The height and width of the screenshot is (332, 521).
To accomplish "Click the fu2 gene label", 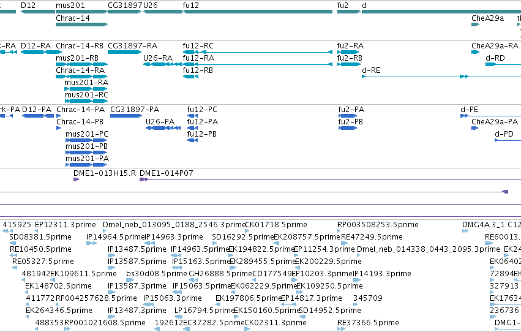I will click(343, 6).
